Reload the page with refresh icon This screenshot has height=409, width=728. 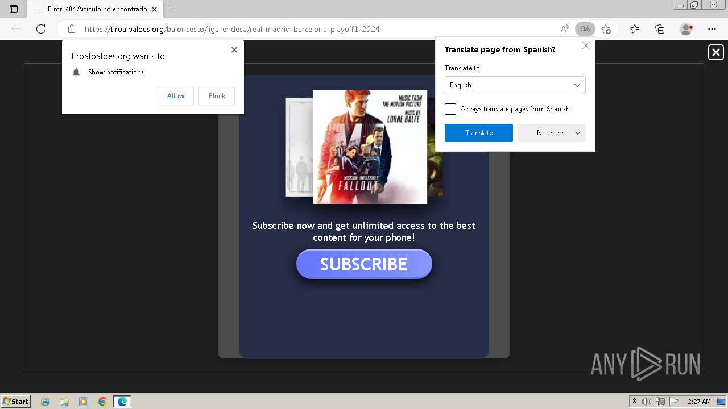coord(41,29)
